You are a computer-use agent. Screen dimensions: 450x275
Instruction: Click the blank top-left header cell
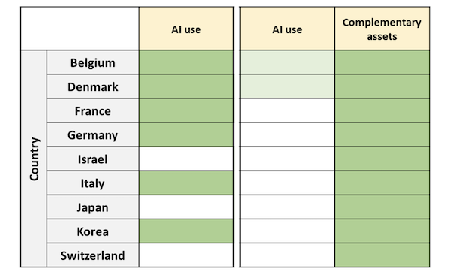79,29
